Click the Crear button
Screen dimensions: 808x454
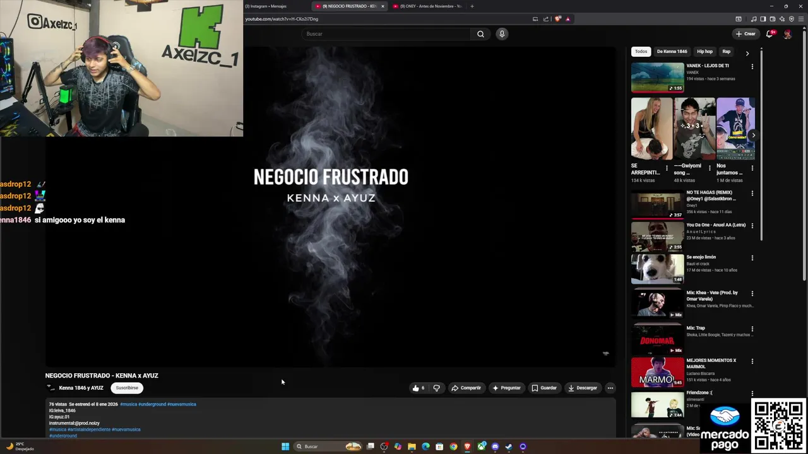[746, 34]
